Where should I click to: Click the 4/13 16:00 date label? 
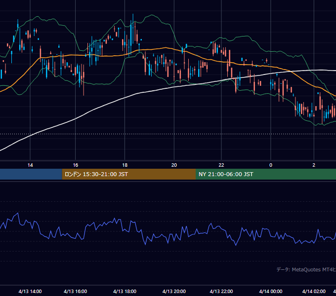(76, 291)
